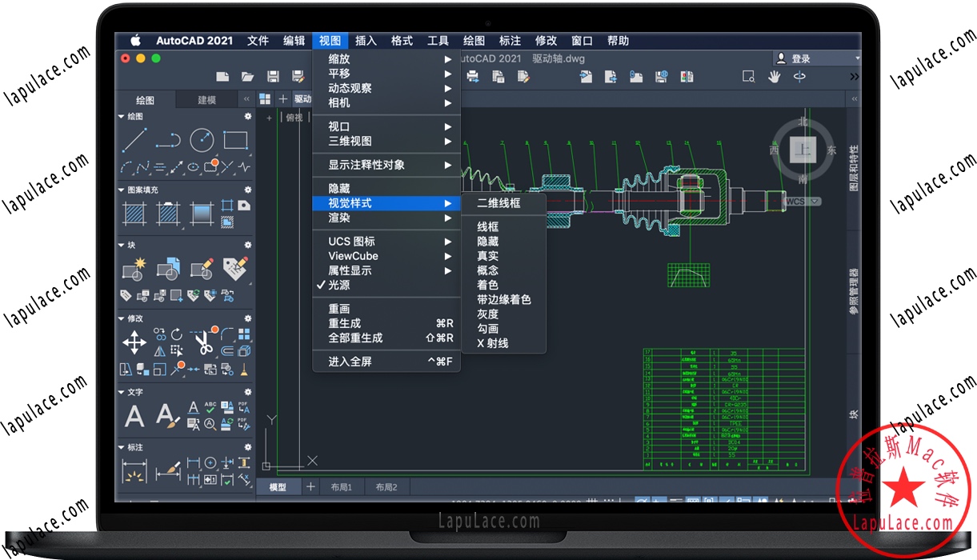
Task: Click the Hatch tool in 图案填充
Action: [134, 214]
